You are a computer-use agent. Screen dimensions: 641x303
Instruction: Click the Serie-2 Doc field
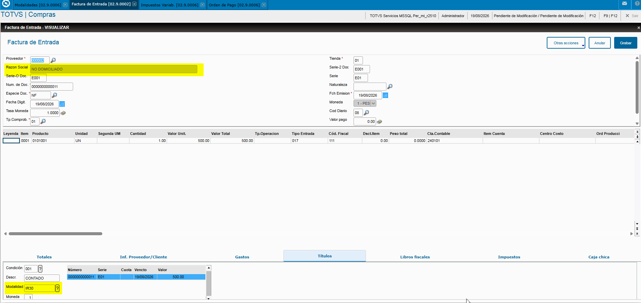(362, 69)
